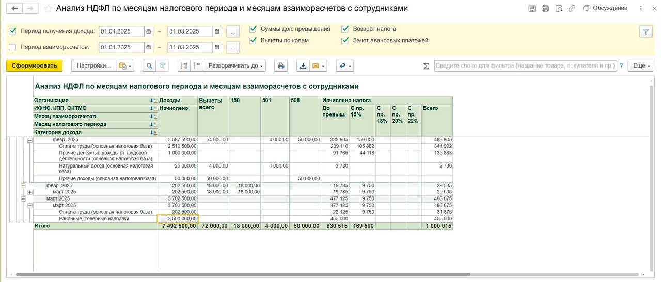
Task: Focus the filter search input field
Action: tap(525, 65)
